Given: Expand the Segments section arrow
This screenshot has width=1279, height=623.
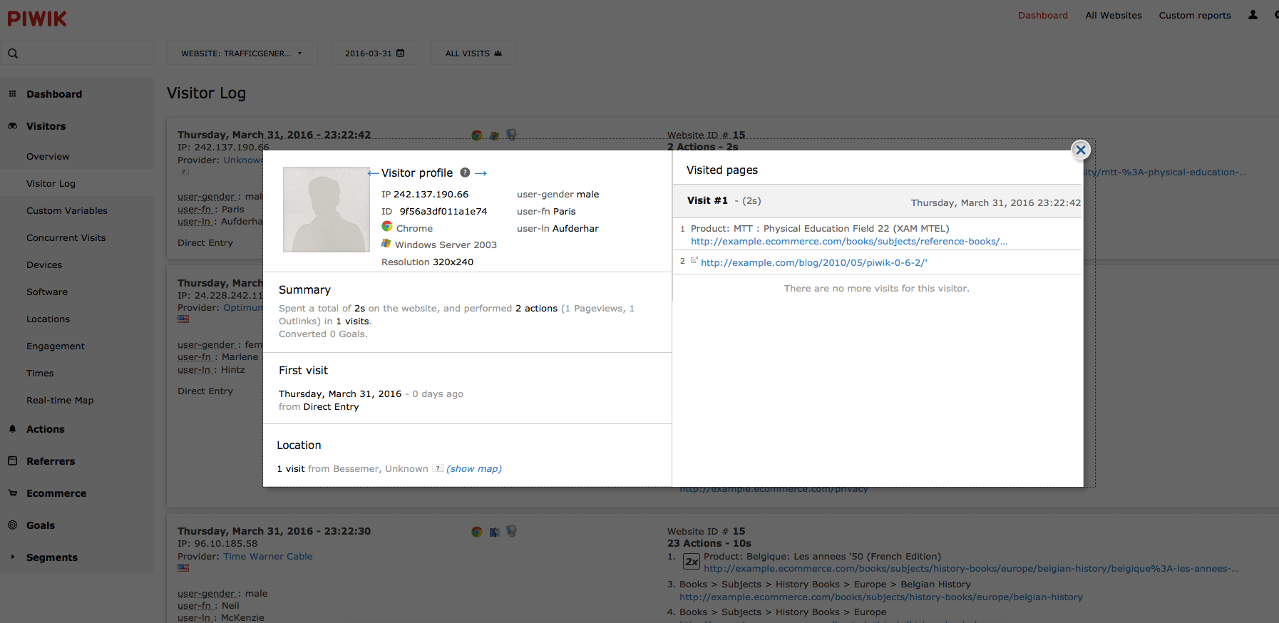Looking at the screenshot, I should [12, 557].
